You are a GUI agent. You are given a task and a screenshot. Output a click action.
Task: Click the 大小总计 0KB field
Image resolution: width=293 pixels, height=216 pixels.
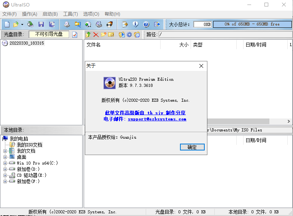pyautogui.click(x=202, y=24)
